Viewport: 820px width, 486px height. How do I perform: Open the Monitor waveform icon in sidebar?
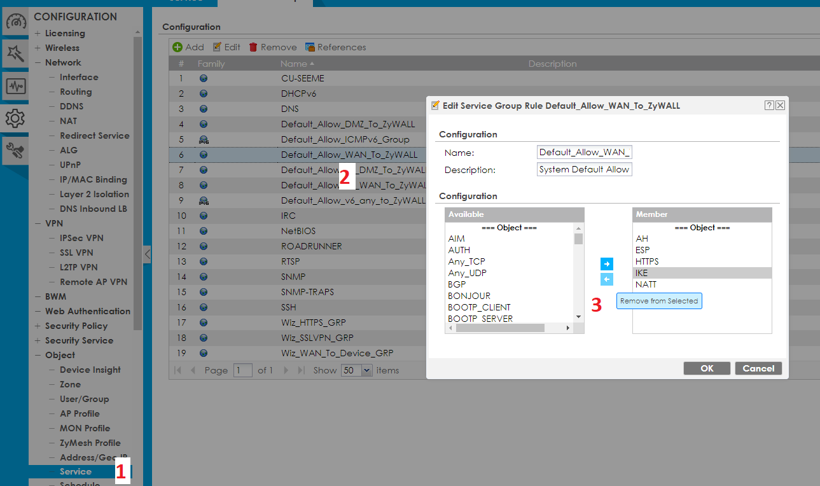click(x=15, y=86)
